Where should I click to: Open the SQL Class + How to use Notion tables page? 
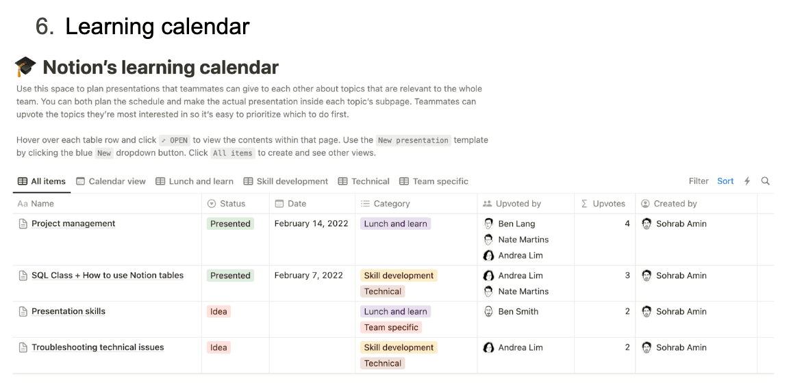point(108,276)
